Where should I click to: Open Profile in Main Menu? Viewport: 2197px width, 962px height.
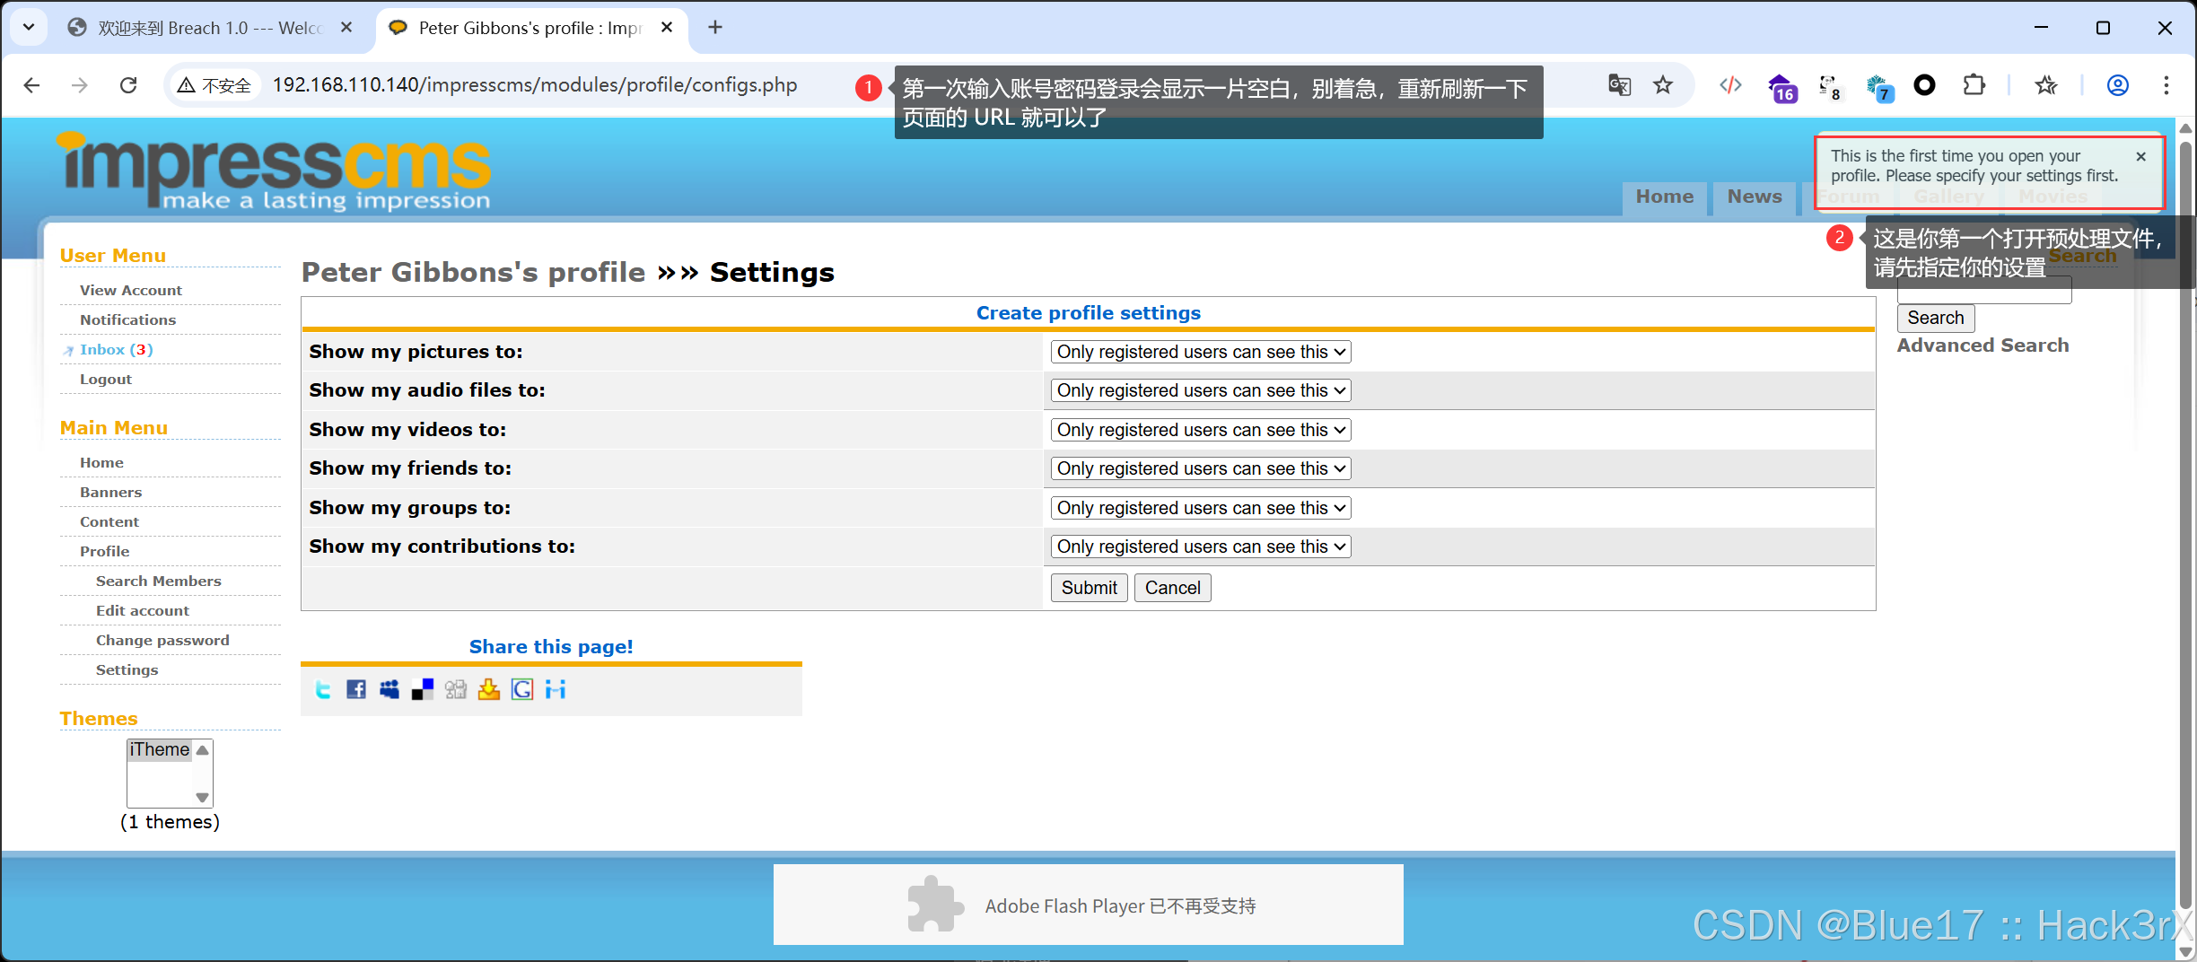pyautogui.click(x=104, y=552)
